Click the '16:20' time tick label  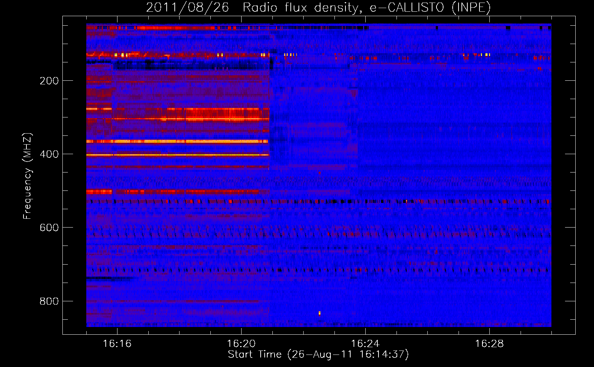coord(241,344)
